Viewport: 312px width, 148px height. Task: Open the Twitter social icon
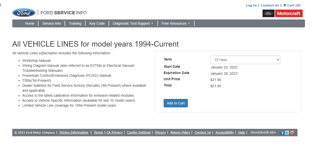287,133
